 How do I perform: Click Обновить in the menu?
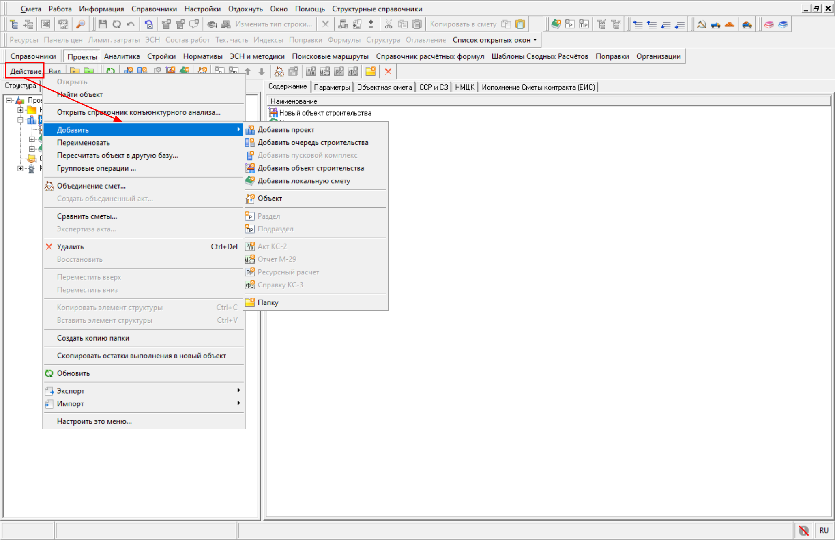point(144,373)
